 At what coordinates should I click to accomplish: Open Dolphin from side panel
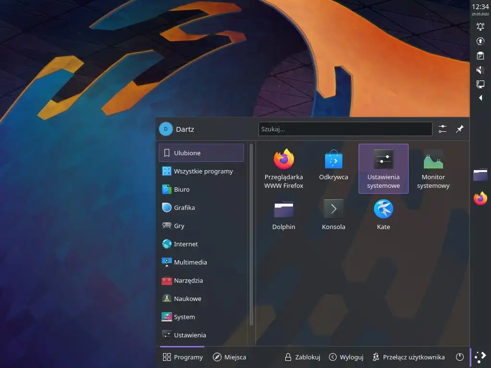[x=480, y=175]
